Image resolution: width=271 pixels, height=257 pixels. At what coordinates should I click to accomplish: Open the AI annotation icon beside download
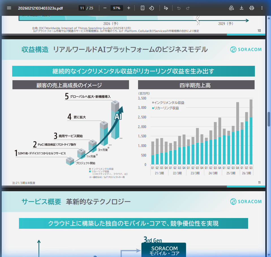231,8
